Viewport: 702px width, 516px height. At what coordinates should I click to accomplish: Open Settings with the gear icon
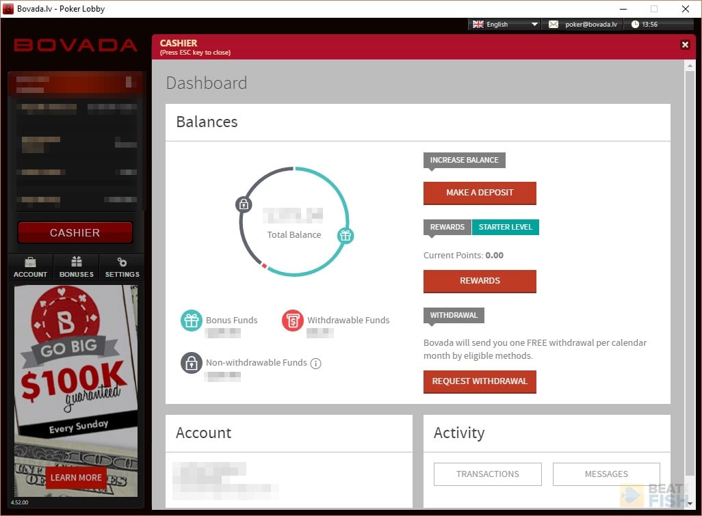coord(122,267)
